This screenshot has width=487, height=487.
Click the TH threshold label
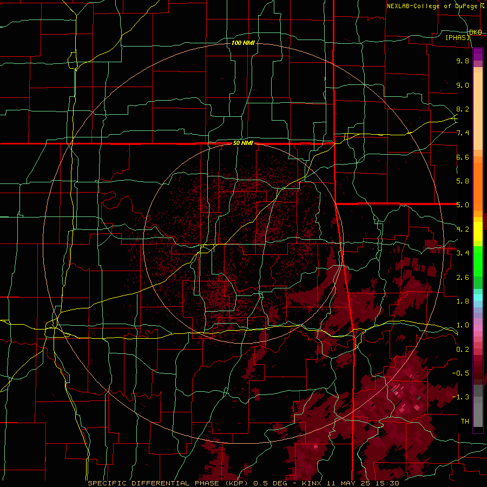tap(465, 422)
